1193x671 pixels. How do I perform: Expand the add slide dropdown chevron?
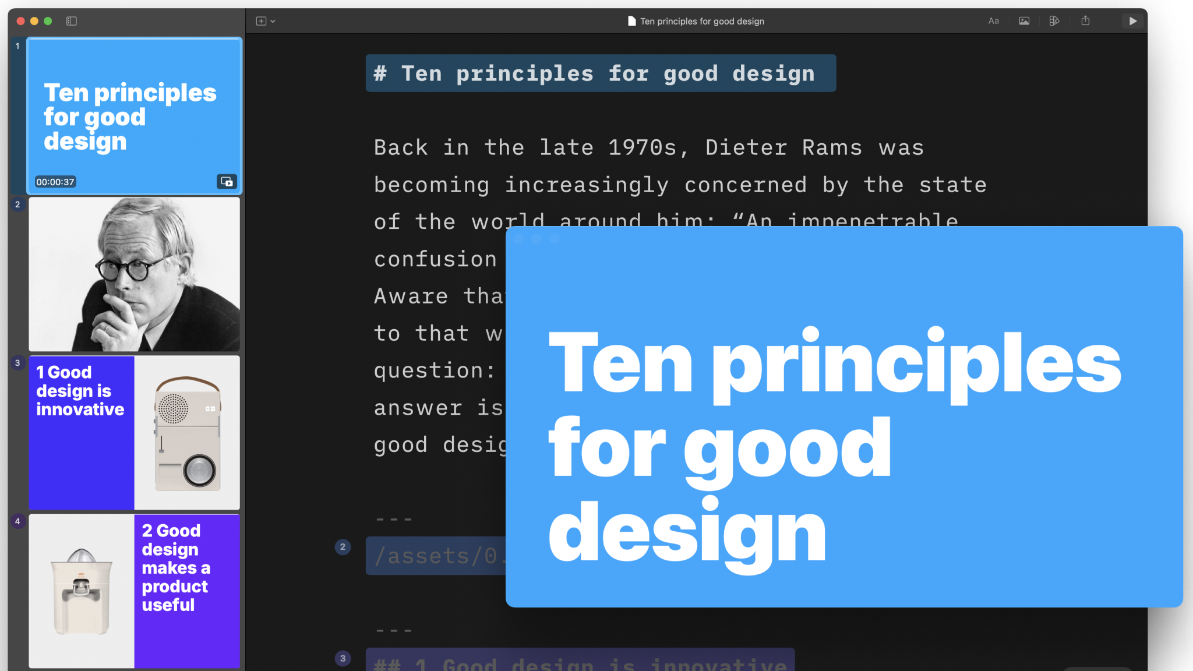[273, 22]
